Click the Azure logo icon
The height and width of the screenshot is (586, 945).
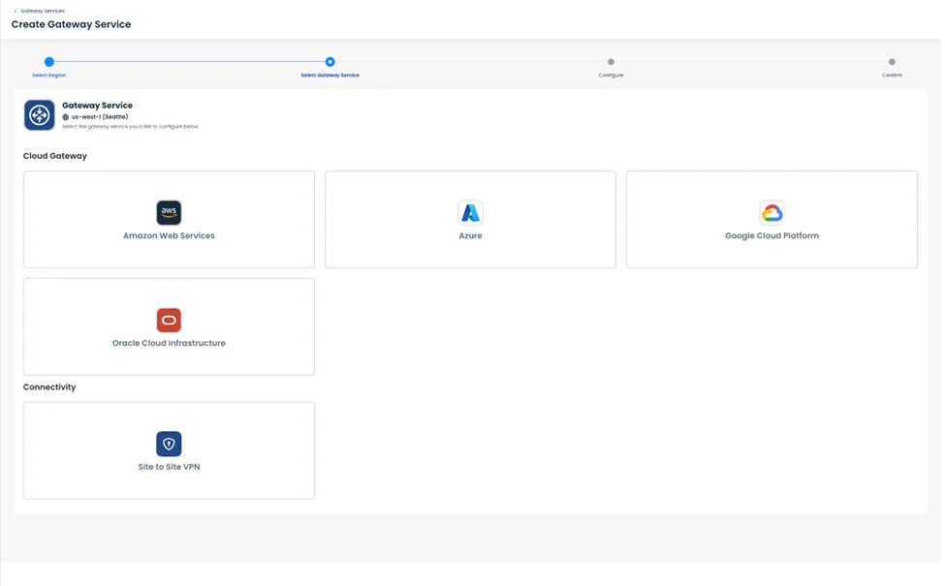pos(470,212)
